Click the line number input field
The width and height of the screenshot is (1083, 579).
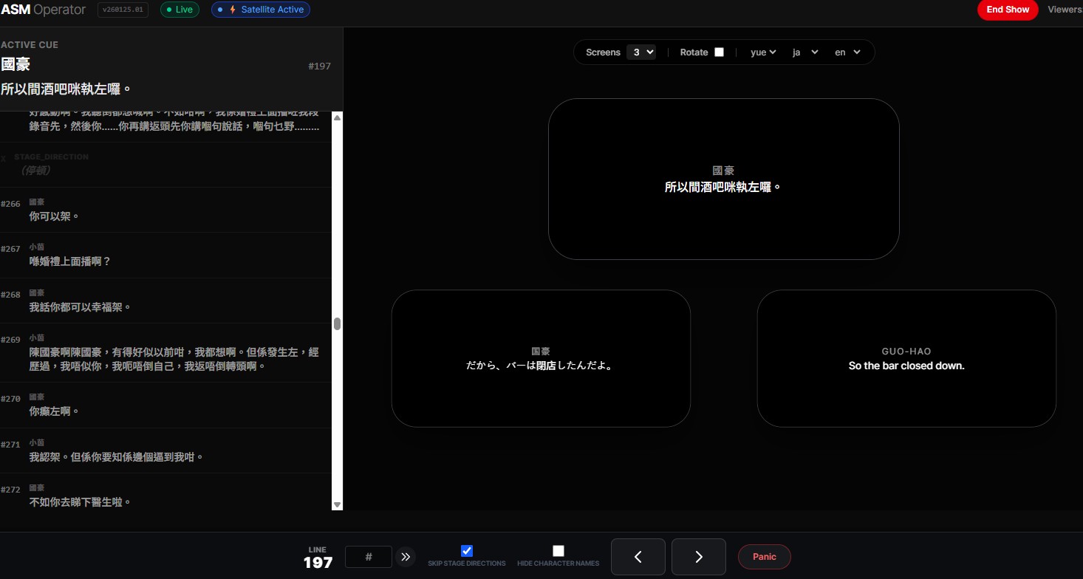coord(368,557)
